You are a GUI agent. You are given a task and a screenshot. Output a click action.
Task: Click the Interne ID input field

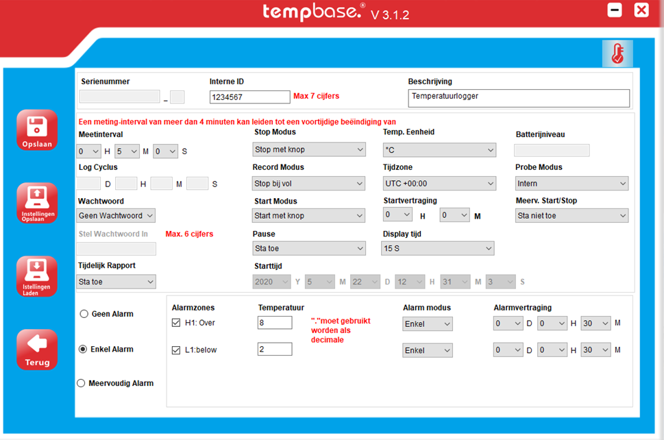click(x=250, y=97)
